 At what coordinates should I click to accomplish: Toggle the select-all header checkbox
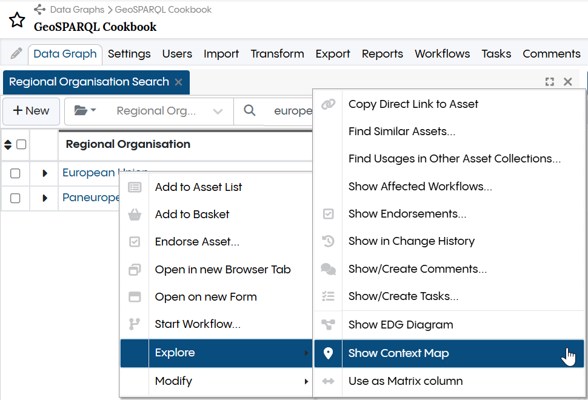point(21,144)
